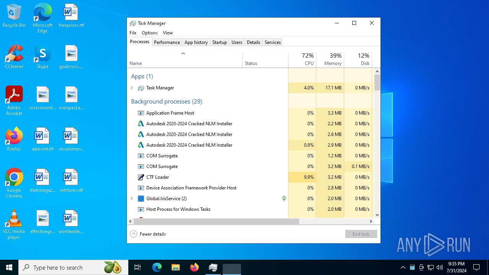Click the horizontal scrollbar left arrow
Image resolution: width=489 pixels, height=275 pixels.
click(130, 222)
